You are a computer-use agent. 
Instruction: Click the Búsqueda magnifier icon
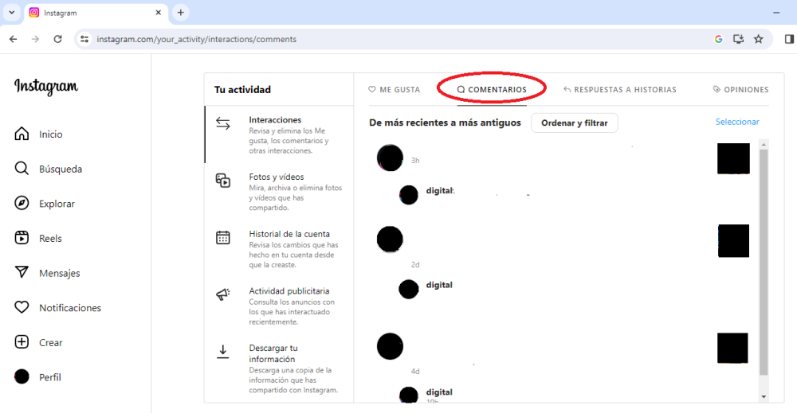click(x=22, y=169)
